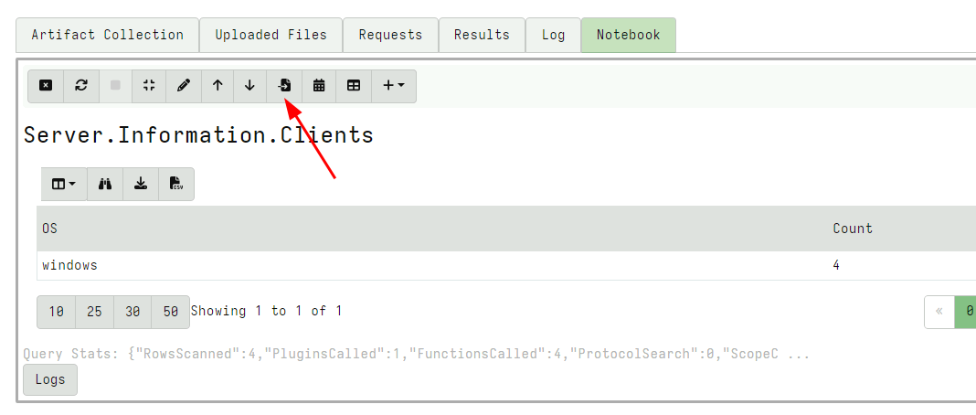The width and height of the screenshot is (976, 415).
Task: Click the cancel cell X icon
Action: click(46, 86)
